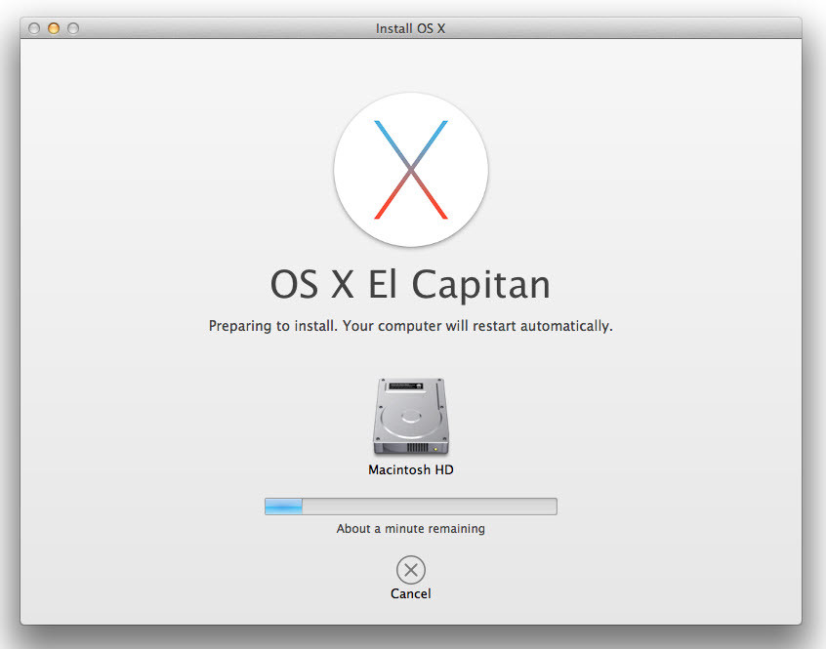Click the Install OS X window title
The image size is (826, 649).
(410, 29)
